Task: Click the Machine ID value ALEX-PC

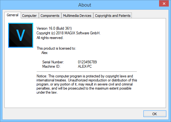Action: (x=85, y=66)
